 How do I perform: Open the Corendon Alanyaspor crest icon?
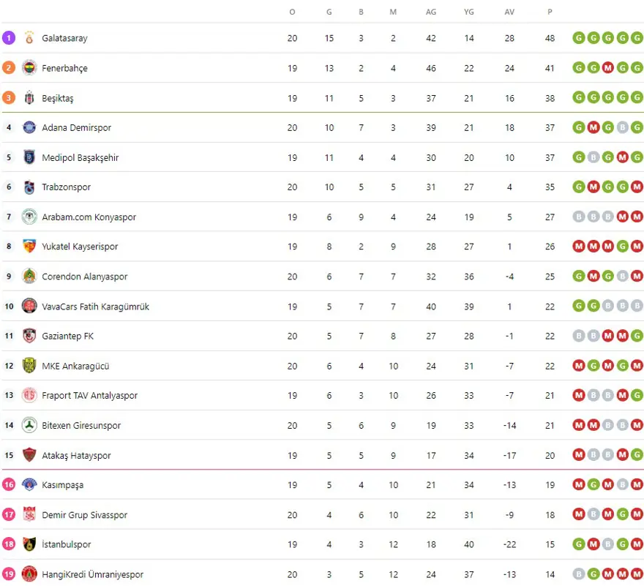[x=29, y=277]
